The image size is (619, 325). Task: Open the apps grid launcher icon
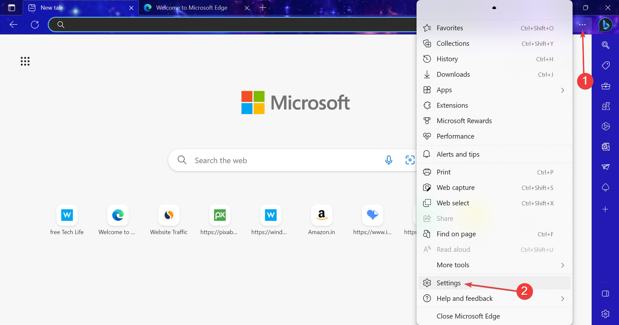(25, 61)
